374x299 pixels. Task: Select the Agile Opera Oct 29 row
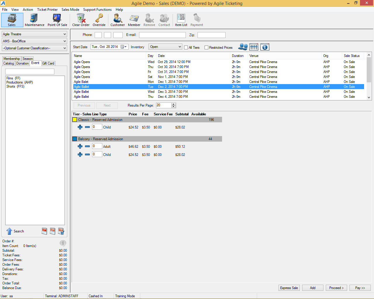coord(219,62)
